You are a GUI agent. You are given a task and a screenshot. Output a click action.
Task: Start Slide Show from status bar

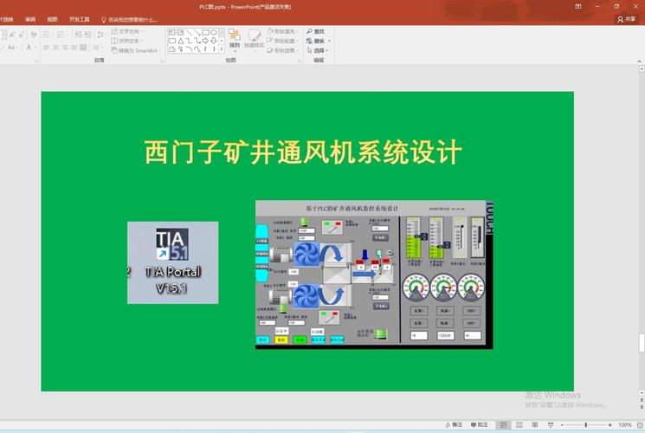click(x=551, y=424)
